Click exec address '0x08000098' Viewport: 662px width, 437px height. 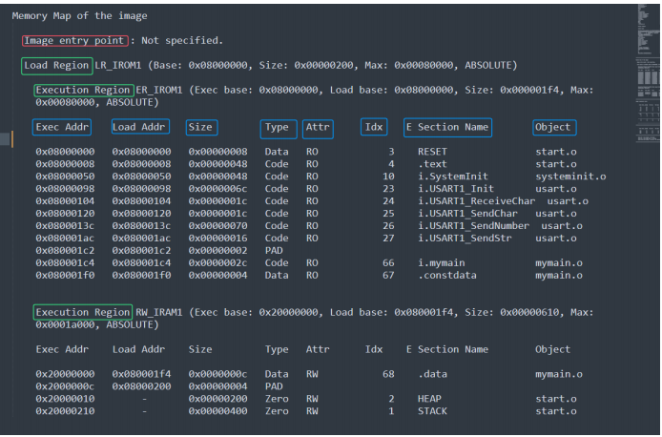(x=65, y=189)
